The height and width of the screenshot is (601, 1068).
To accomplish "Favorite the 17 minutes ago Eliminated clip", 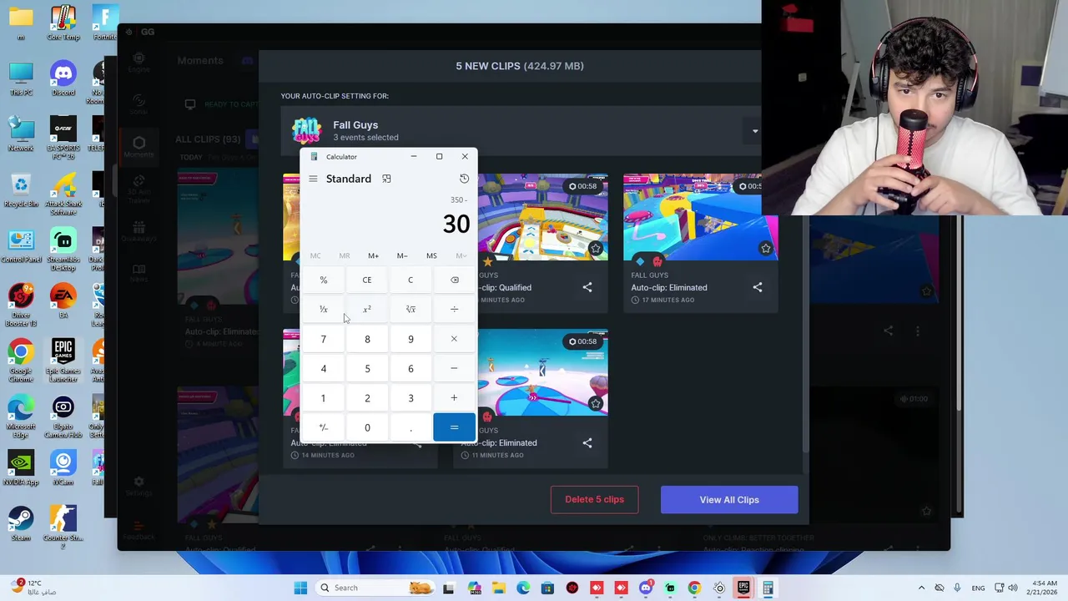I will point(765,248).
